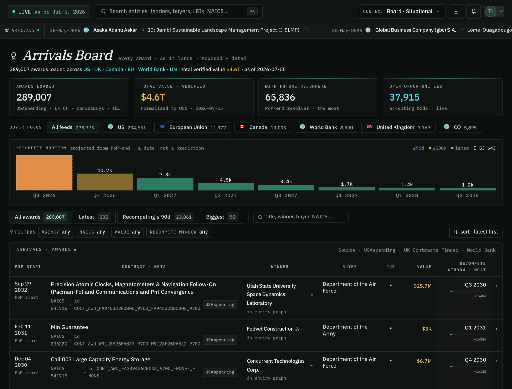Expand the account chevron beside avatar

coord(501,12)
